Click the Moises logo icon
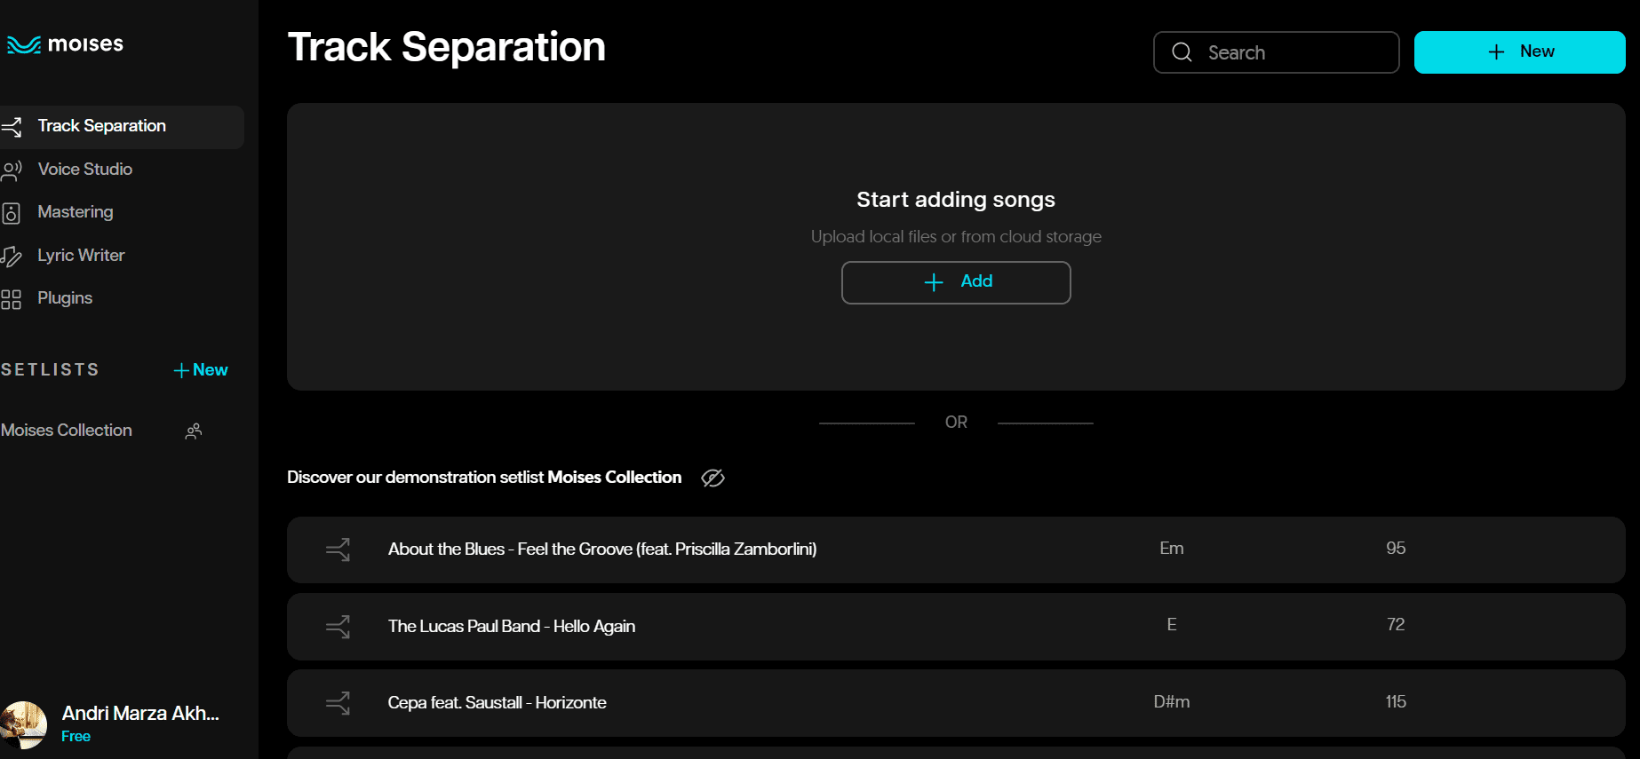This screenshot has width=1640, height=759. 24,44
